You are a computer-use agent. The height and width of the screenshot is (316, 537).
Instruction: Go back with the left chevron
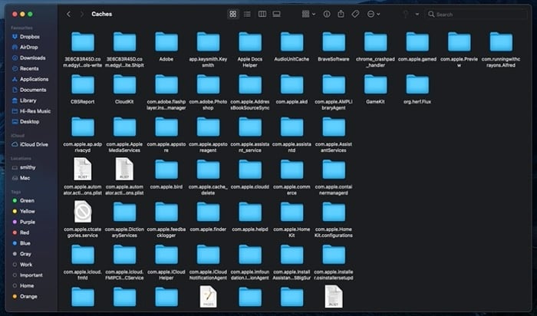click(68, 14)
